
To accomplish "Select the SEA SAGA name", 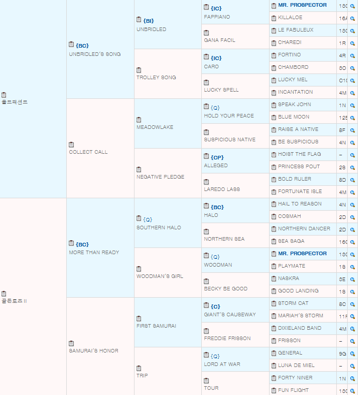I will tap(291, 241).
